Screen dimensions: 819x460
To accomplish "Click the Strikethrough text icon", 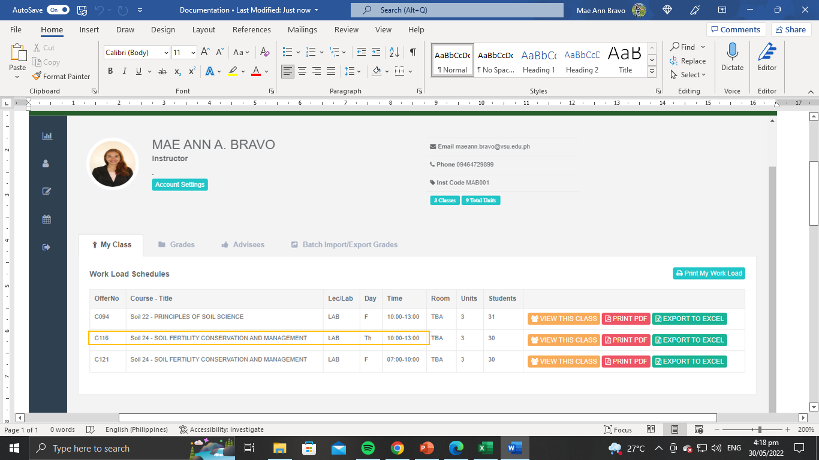I will click(162, 71).
